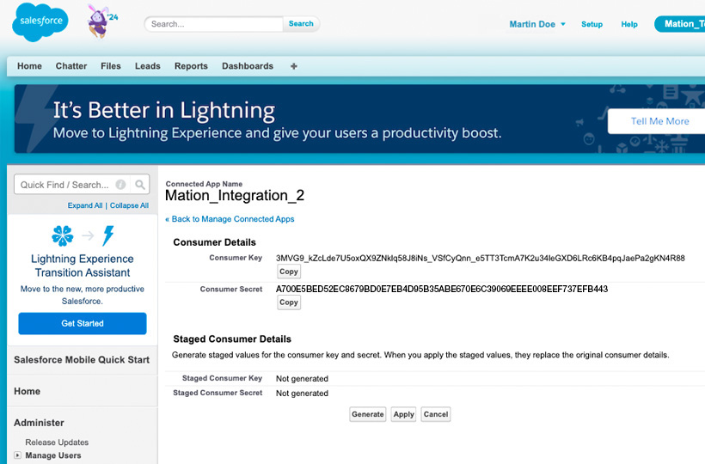This screenshot has width=705, height=464.
Task: Click the Staged Consumer Secret 'Not generated' value
Action: click(302, 393)
